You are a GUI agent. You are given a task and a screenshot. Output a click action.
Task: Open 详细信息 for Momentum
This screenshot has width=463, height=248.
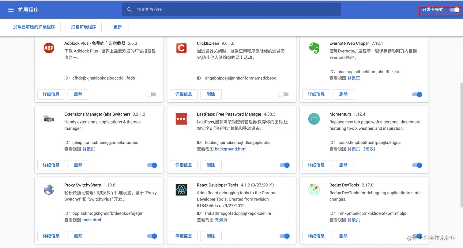316,165
